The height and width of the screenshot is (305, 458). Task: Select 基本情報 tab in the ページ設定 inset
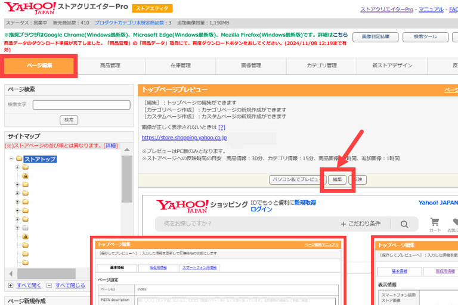(117, 267)
